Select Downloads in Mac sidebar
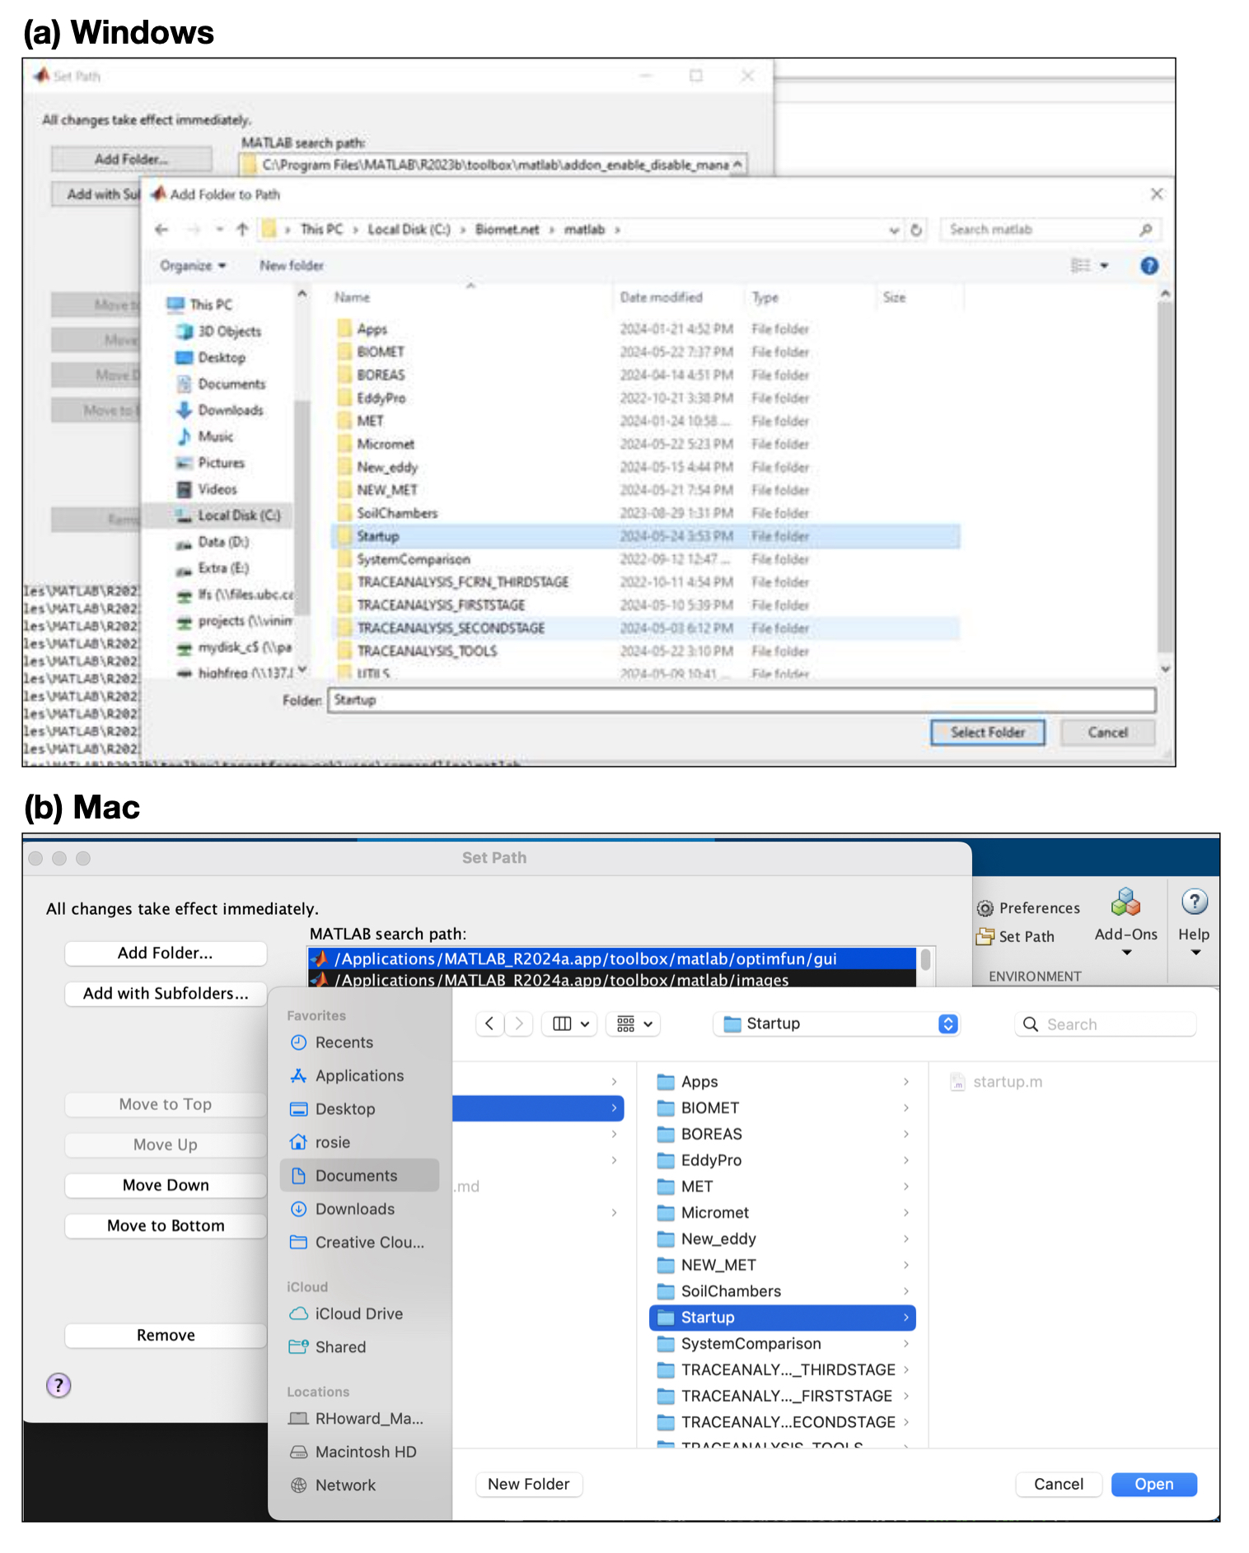Screen dimensions: 1249x1553 pos(359,1209)
